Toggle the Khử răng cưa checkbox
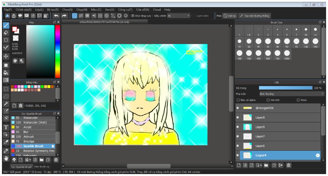 click(133, 16)
